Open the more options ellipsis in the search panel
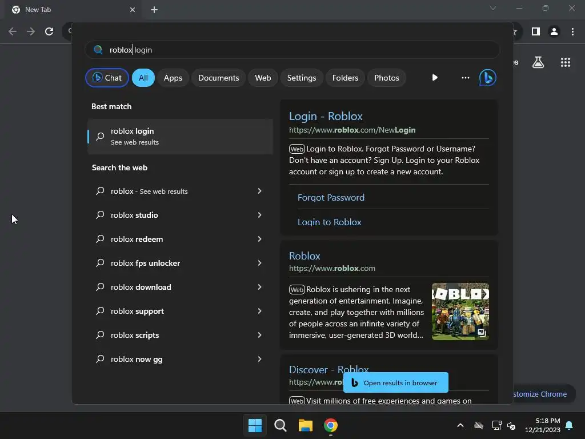The height and width of the screenshot is (439, 585). click(465, 78)
